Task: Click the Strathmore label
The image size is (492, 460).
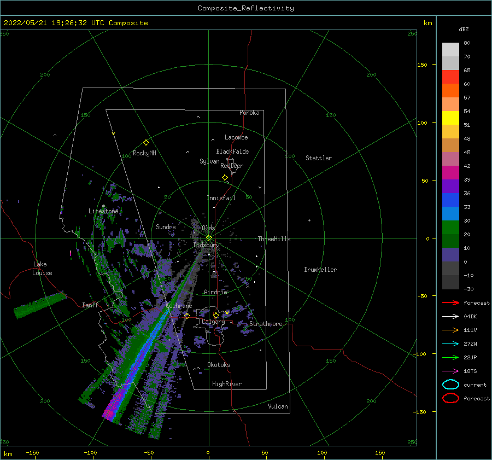Action: coord(266,324)
